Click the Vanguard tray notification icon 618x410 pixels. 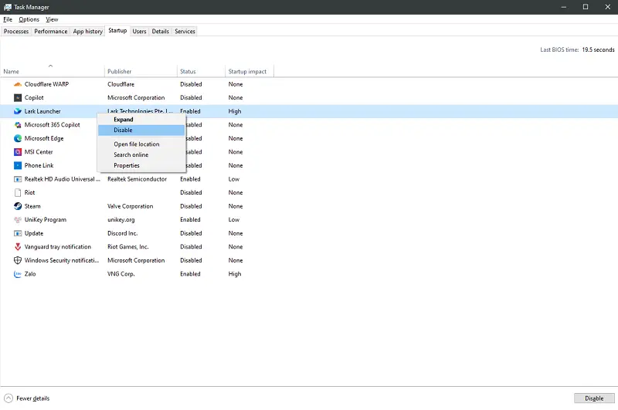pyautogui.click(x=18, y=247)
